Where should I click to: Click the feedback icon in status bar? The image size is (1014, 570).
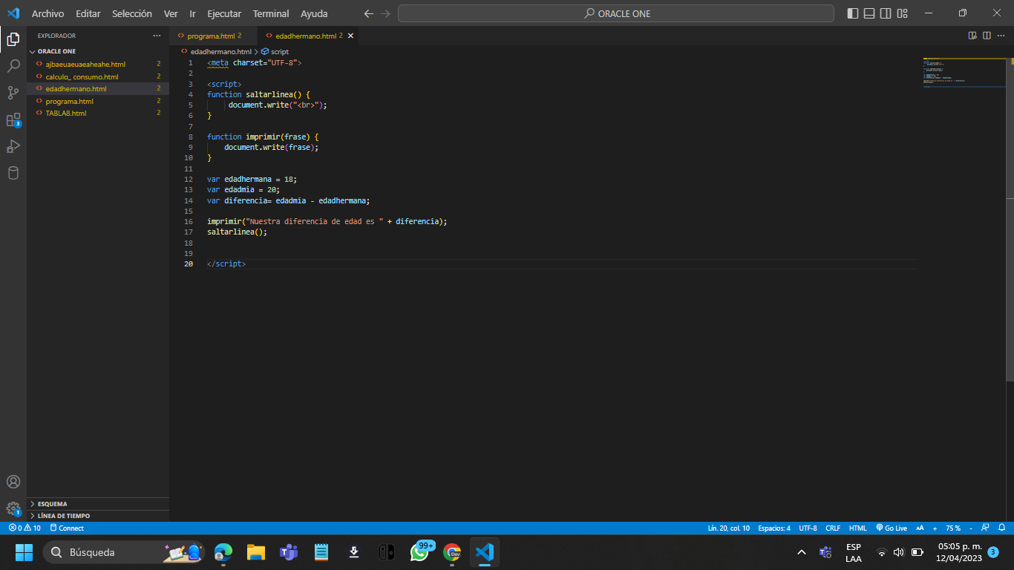point(985,528)
